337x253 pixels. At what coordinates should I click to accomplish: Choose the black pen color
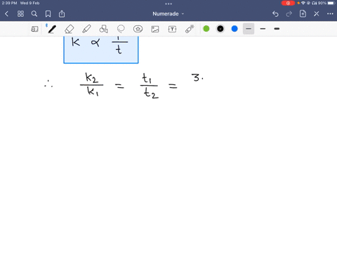tap(220, 29)
